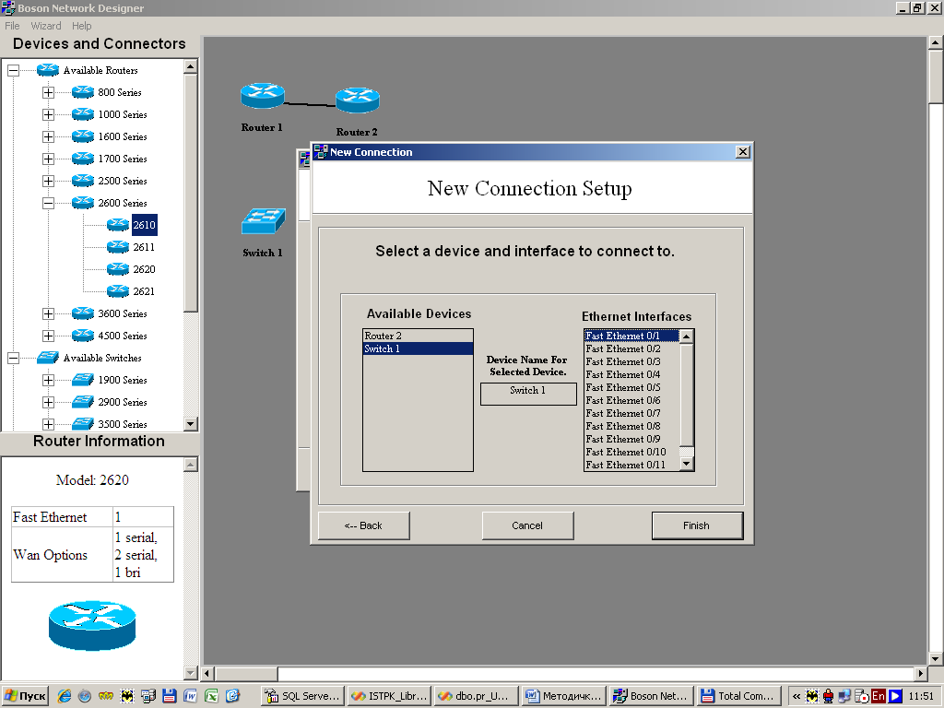The image size is (944, 708).
Task: Select Router 2 icon on the canvas
Action: tap(357, 100)
